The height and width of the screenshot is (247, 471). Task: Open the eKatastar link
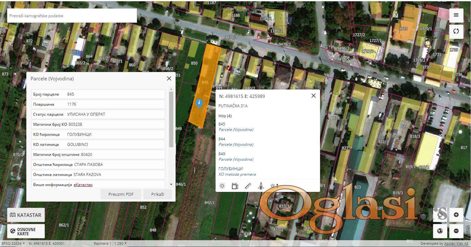(x=83, y=184)
